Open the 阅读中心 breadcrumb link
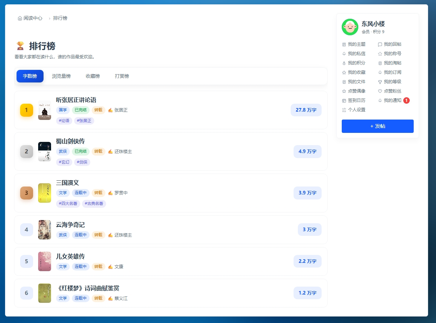Image resolution: width=436 pixels, height=323 pixels. coord(33,18)
